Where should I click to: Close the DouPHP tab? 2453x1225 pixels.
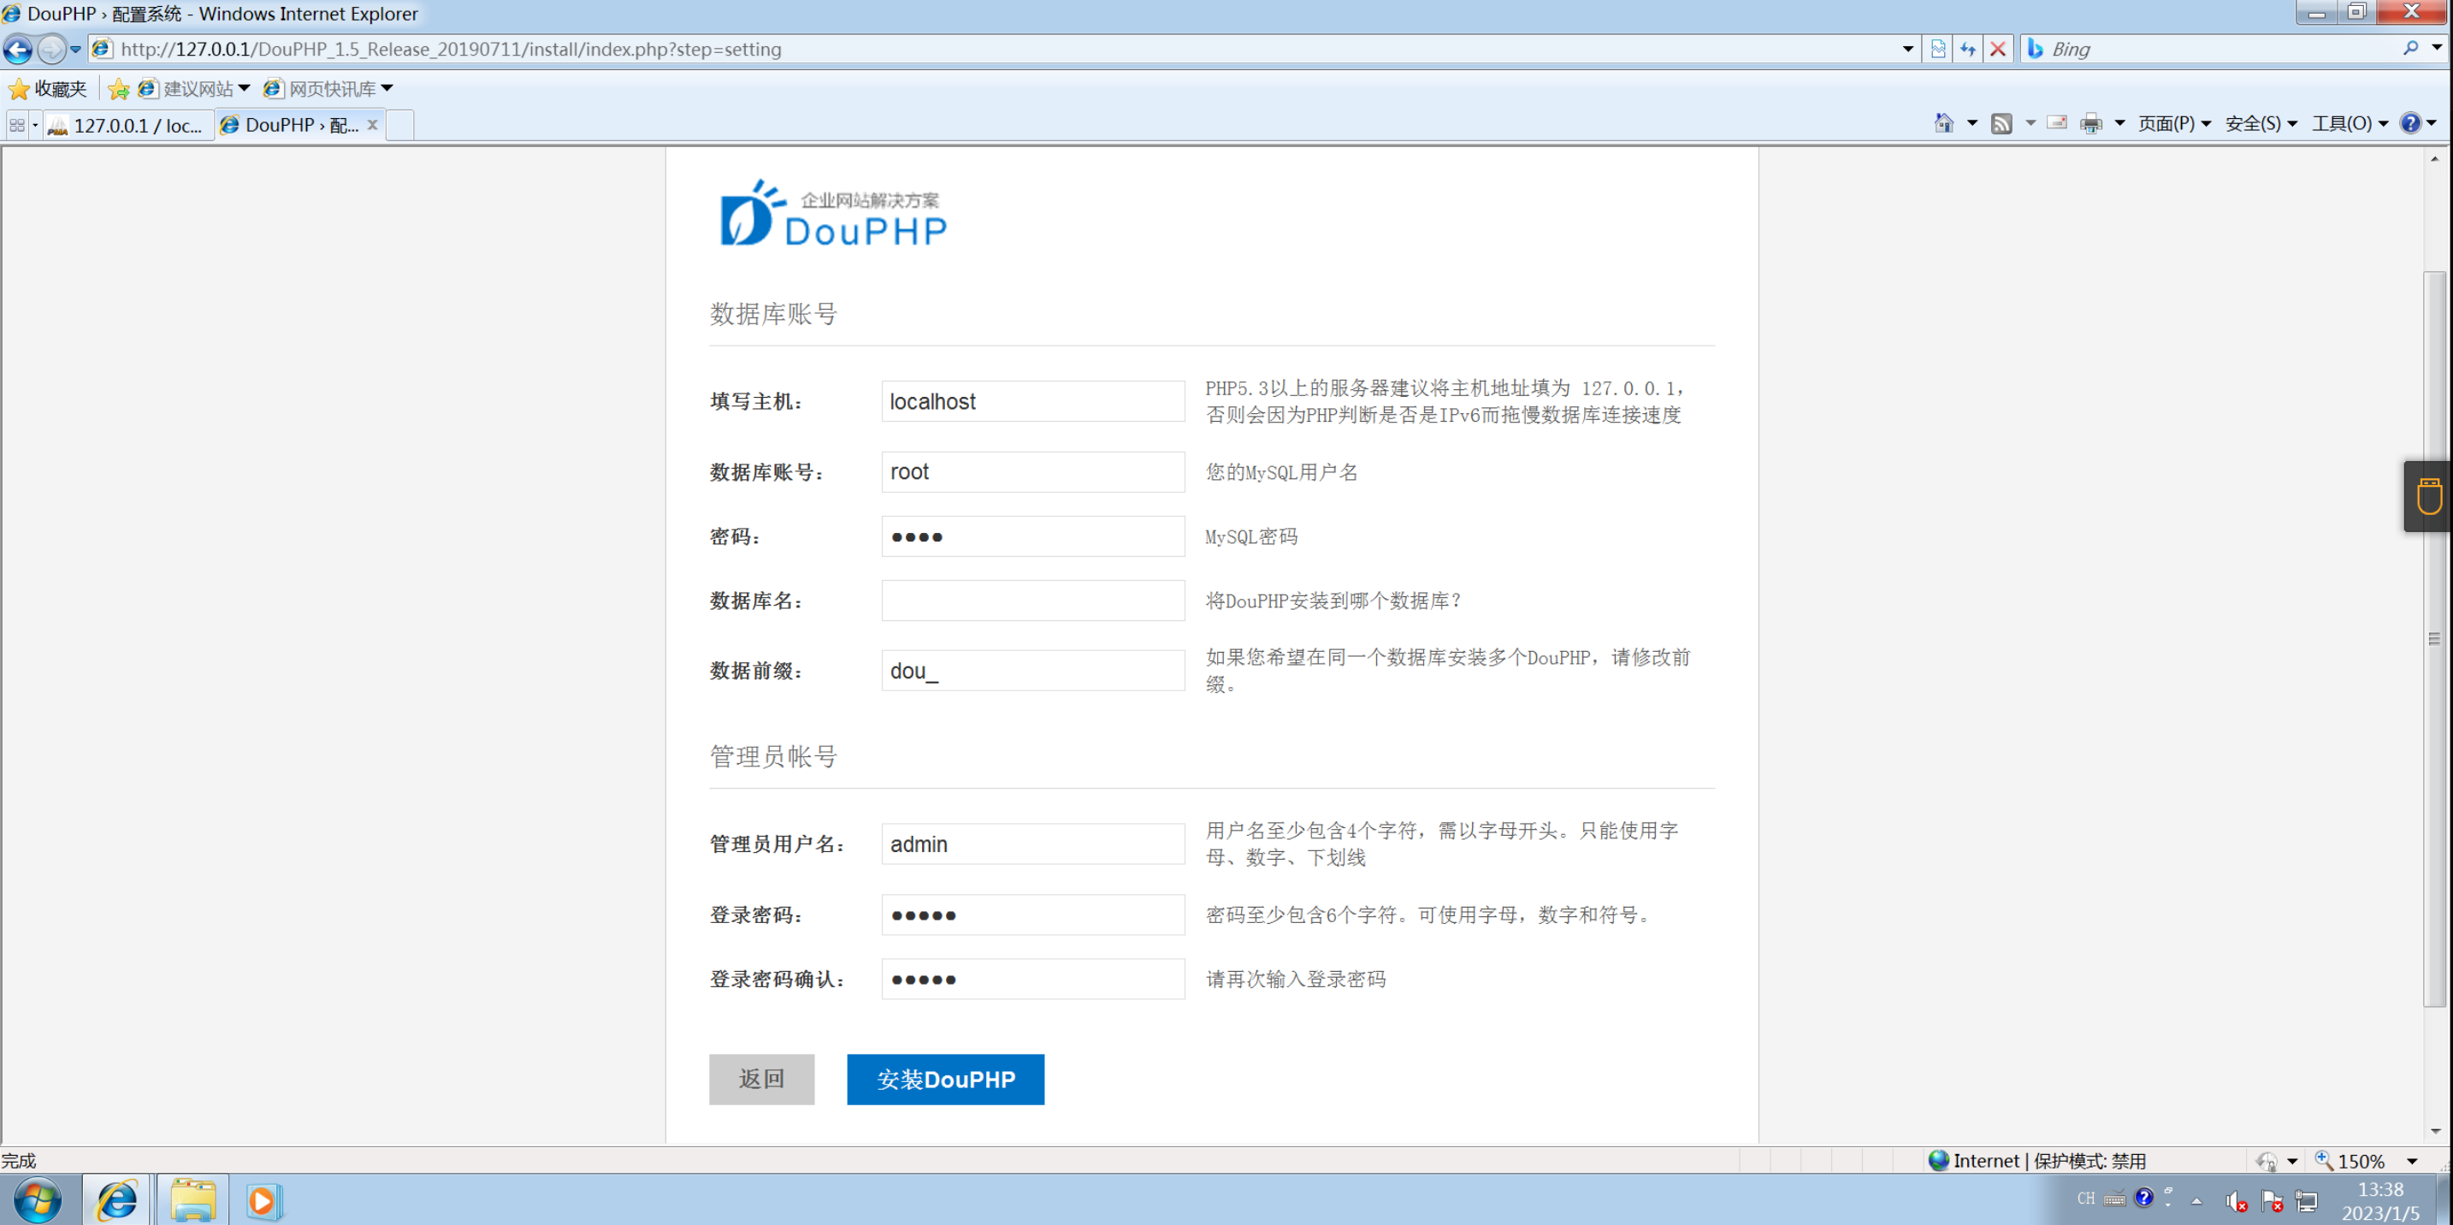[x=372, y=125]
